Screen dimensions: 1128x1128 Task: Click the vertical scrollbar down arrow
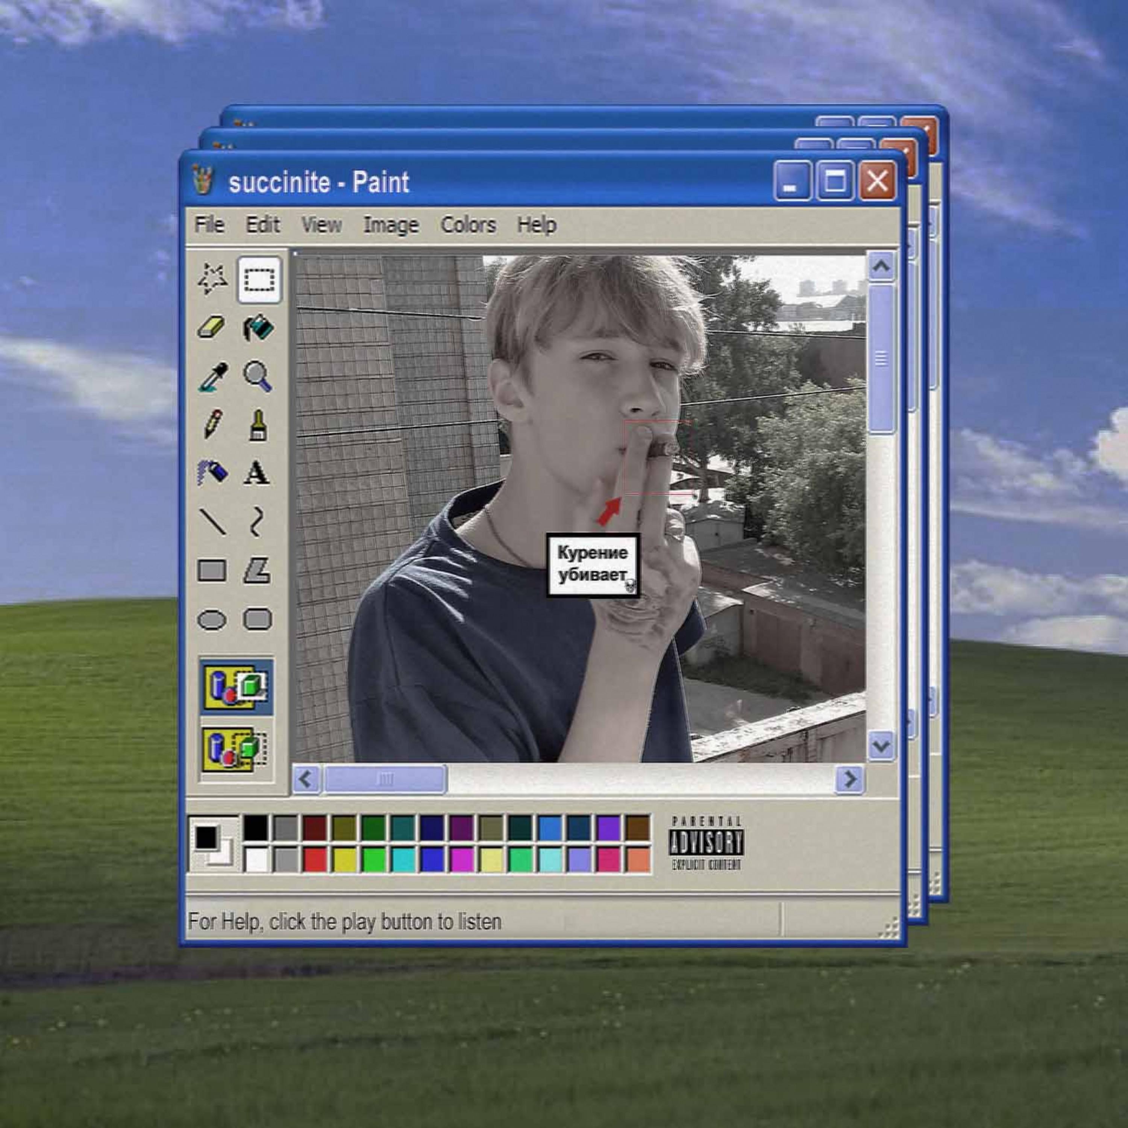coord(881,746)
